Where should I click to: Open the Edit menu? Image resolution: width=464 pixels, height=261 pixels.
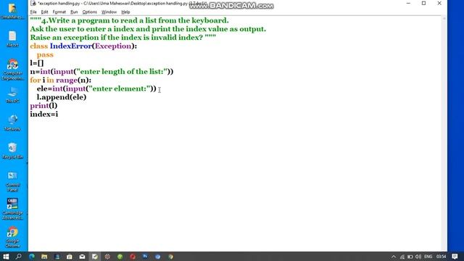44,12
